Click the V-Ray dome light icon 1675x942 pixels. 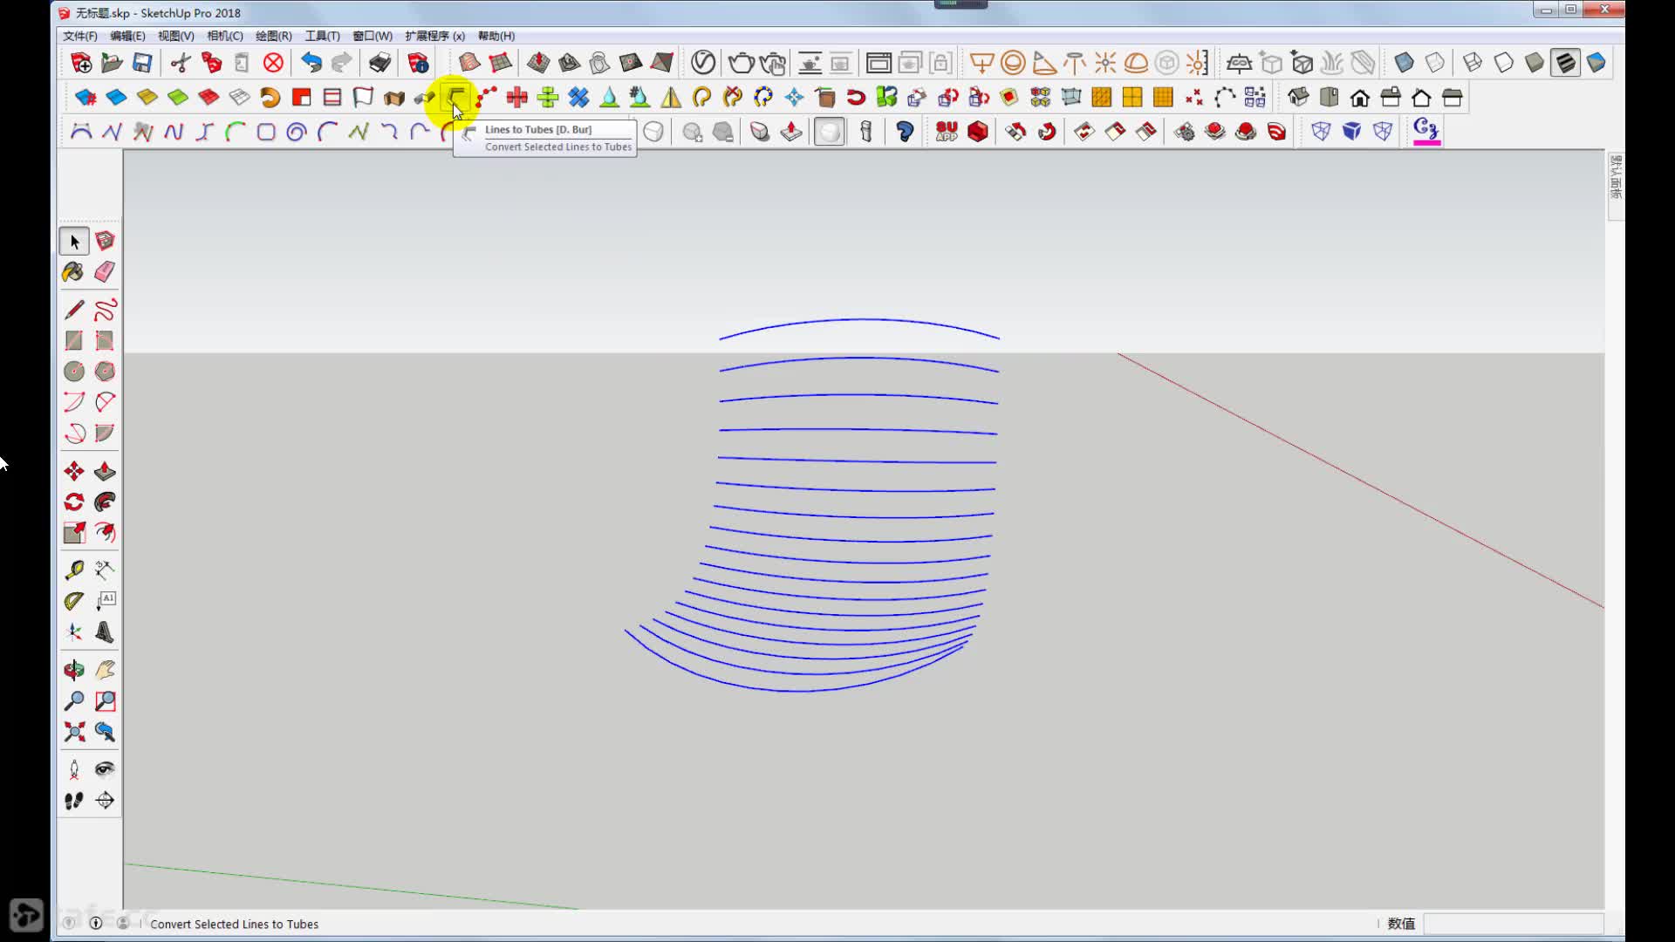point(1136,63)
